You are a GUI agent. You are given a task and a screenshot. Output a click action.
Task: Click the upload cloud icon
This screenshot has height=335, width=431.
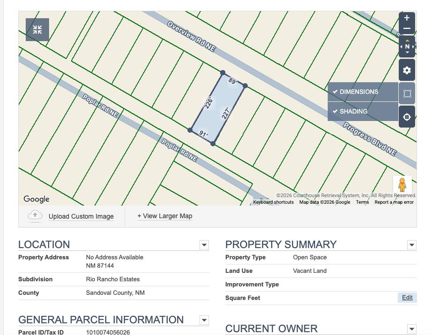(35, 216)
